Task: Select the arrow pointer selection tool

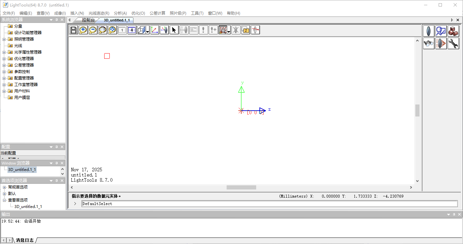Action: pos(174,30)
